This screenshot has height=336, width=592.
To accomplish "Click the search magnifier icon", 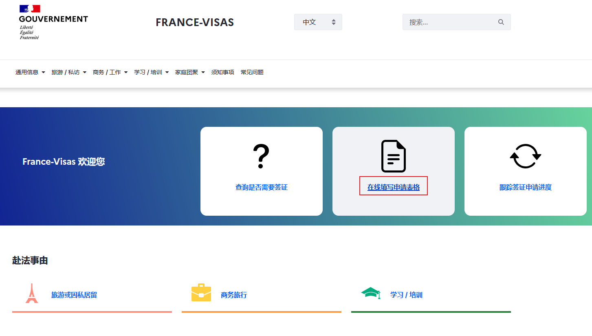I will click(x=501, y=22).
